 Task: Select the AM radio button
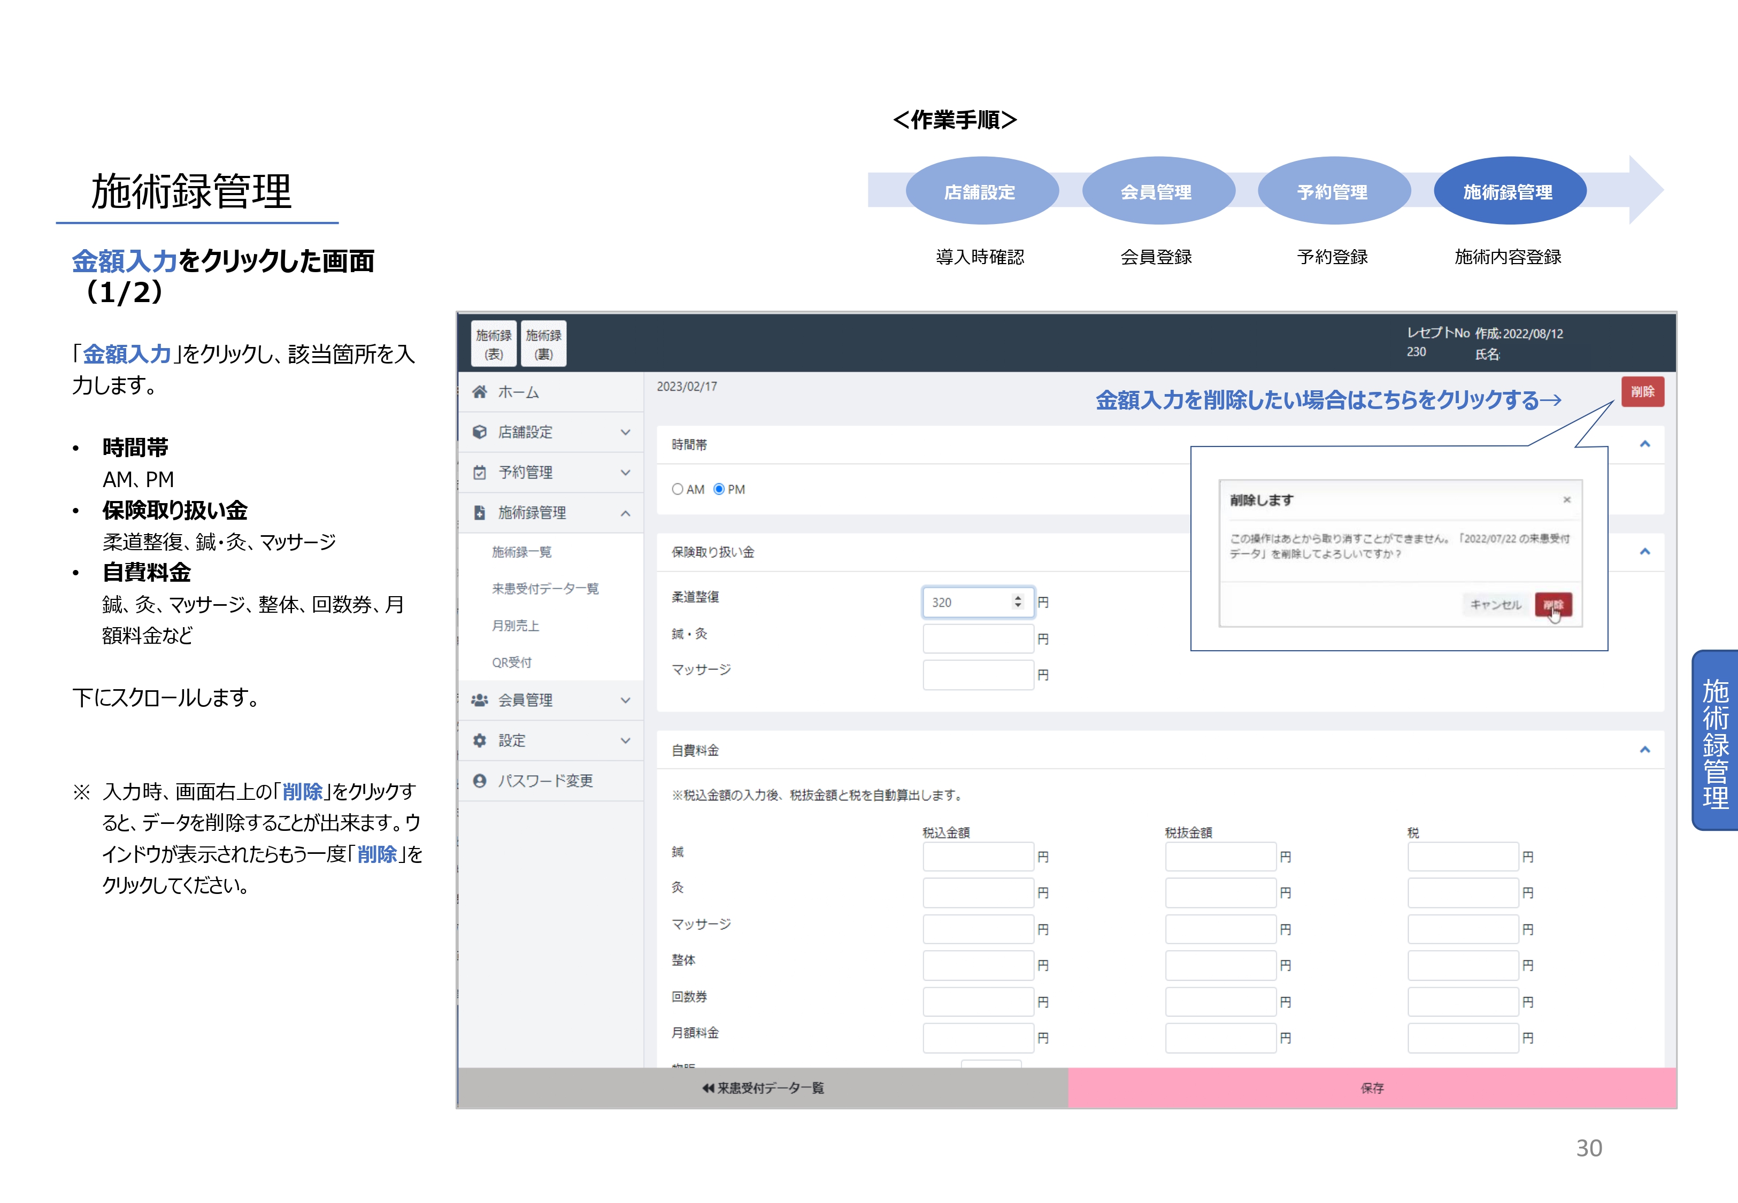[678, 489]
